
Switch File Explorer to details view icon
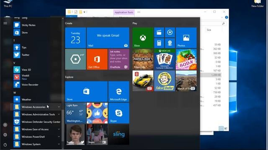(x=221, y=128)
